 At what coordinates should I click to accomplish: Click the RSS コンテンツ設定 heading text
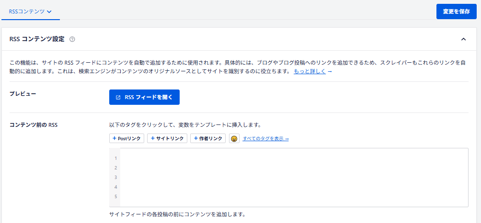point(37,39)
